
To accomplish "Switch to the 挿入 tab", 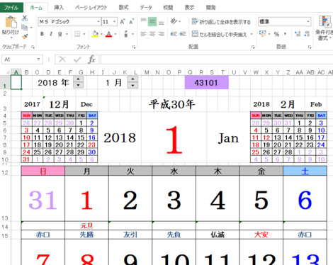I will coord(59,8).
